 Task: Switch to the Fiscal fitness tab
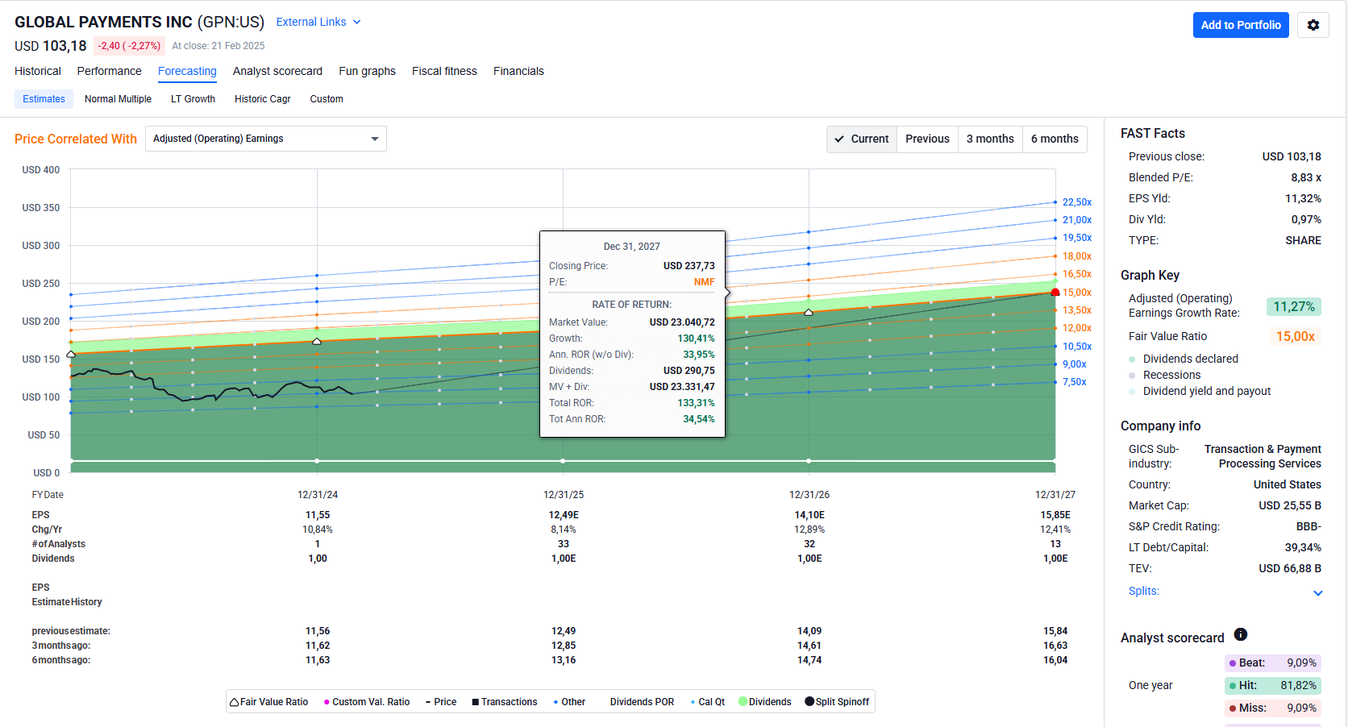point(444,71)
